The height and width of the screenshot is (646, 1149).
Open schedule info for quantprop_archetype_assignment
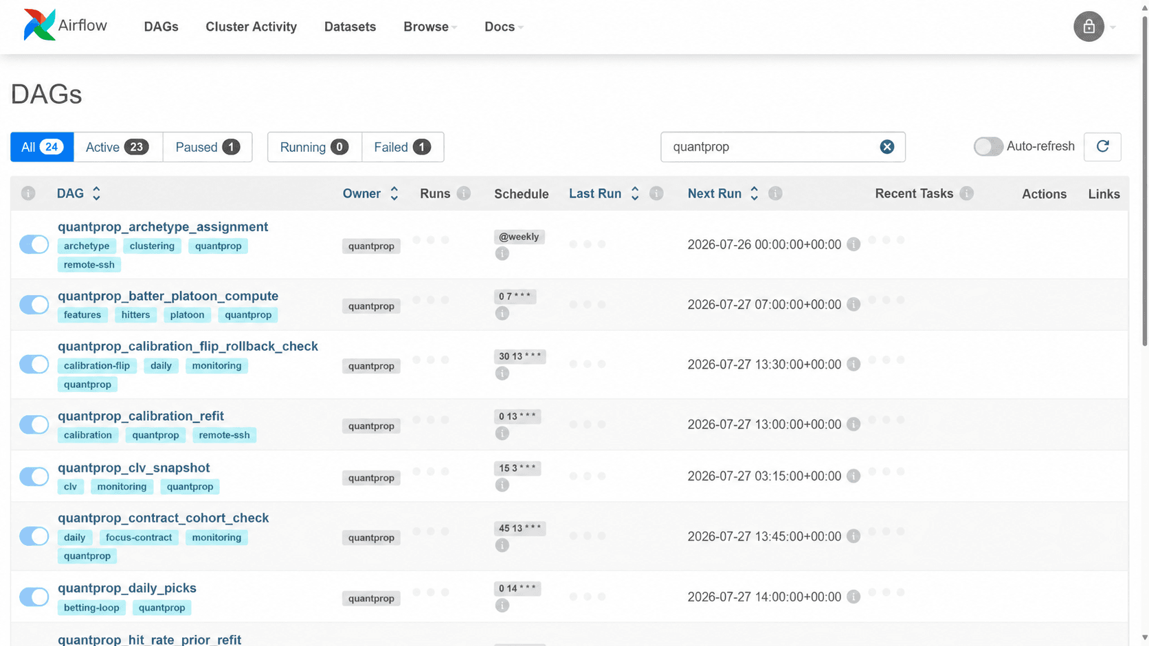click(502, 253)
